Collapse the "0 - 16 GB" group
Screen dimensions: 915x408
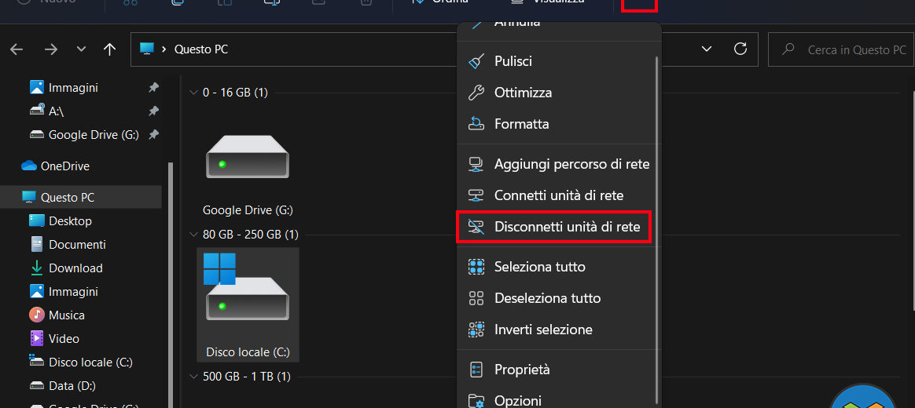coord(193,93)
